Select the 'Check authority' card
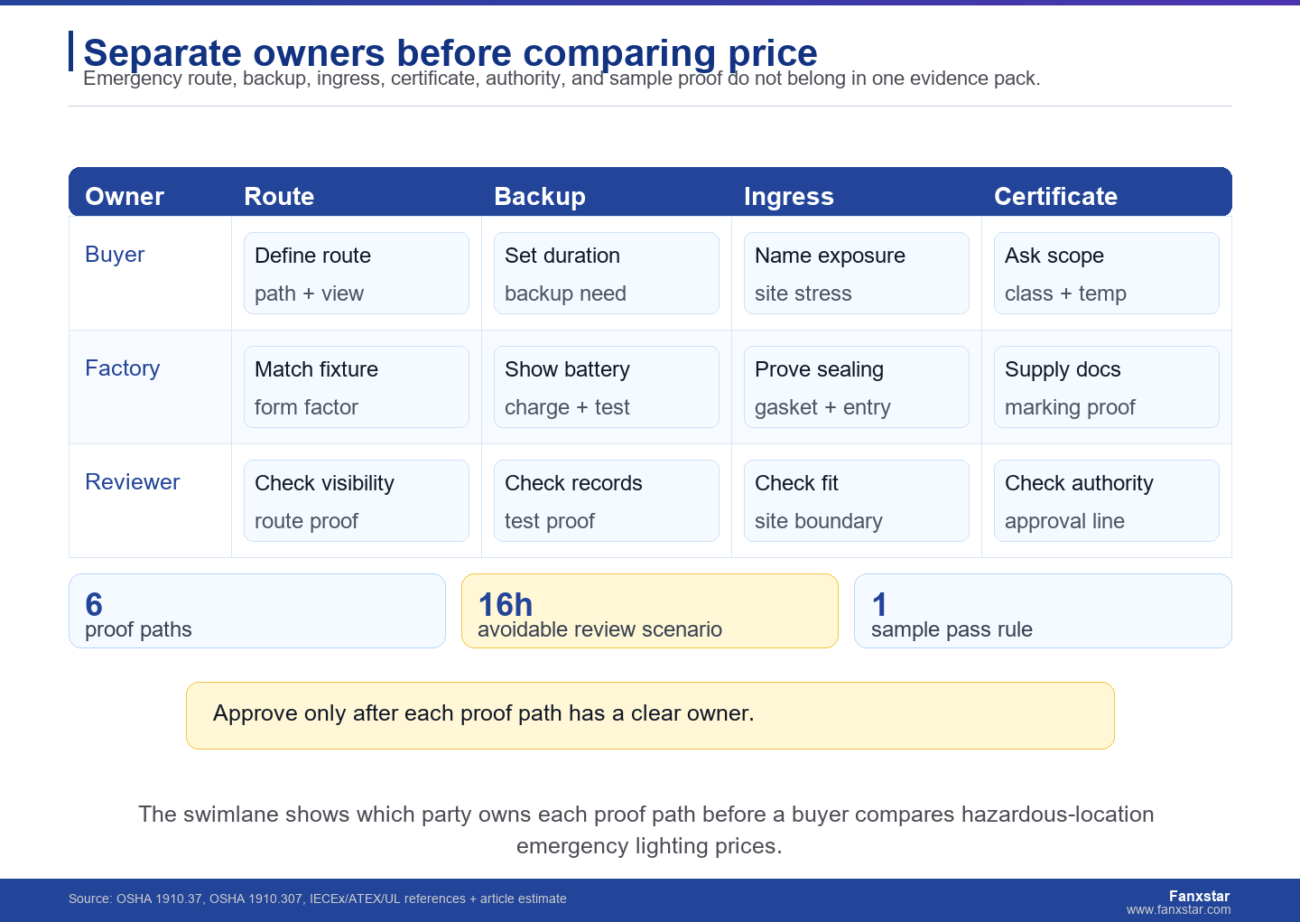The image size is (1300, 922). (1107, 501)
